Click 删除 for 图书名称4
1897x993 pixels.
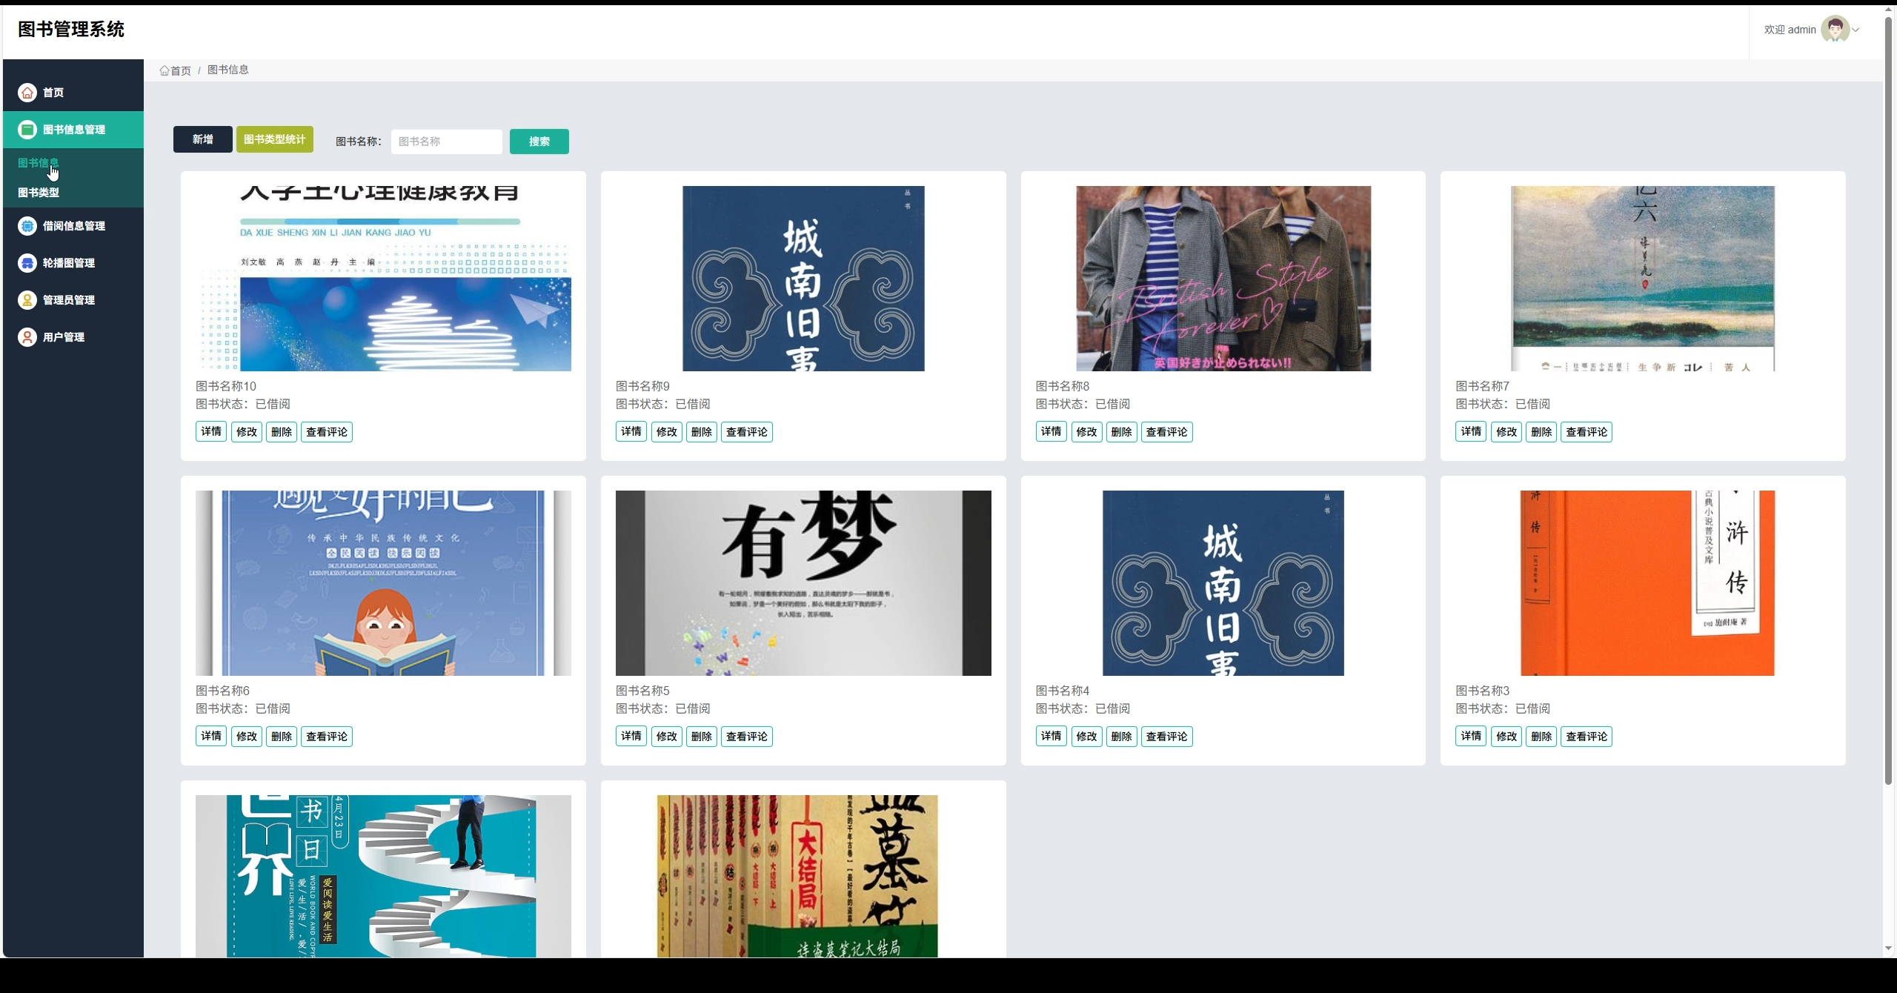click(1122, 736)
